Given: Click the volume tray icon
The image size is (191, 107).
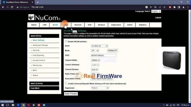Looking at the screenshot, I should point(174,105).
